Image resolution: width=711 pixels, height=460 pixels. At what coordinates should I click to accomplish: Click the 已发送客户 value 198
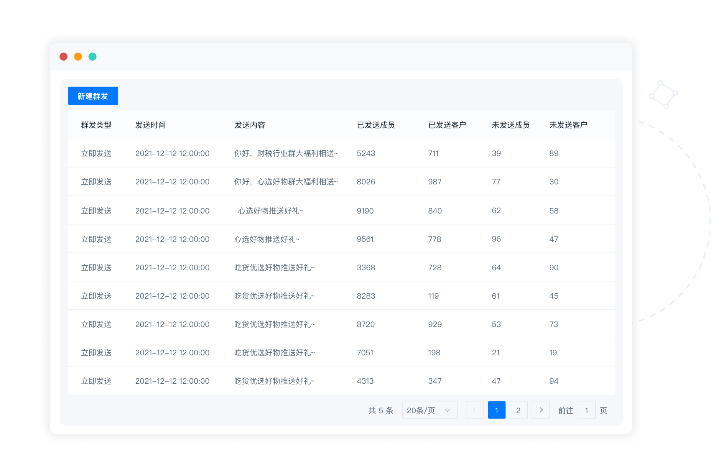434,353
